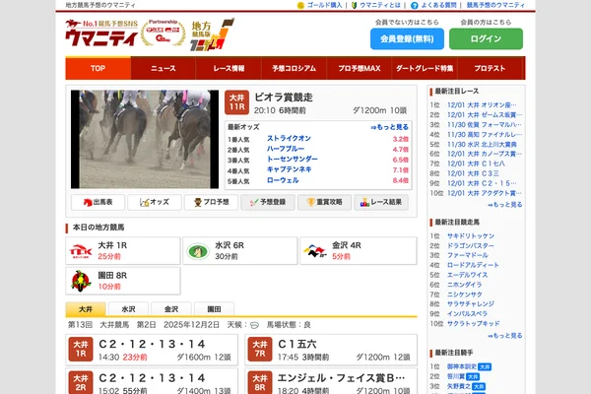Click the 大井 8R race badge
The image size is (591, 394).
tap(260, 382)
